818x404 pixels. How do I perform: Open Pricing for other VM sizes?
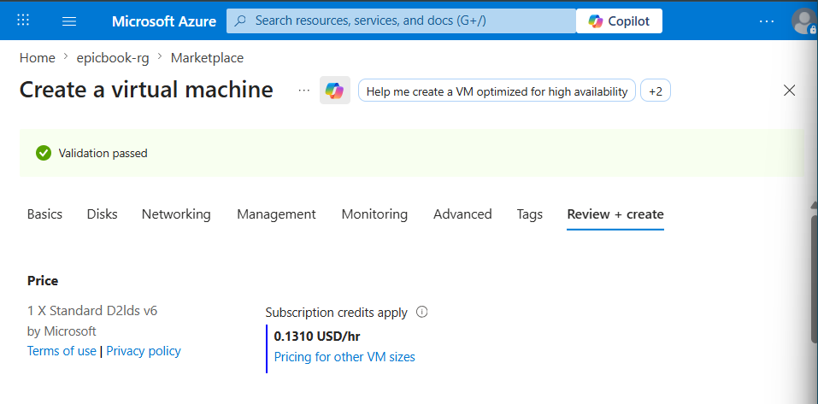tap(344, 357)
